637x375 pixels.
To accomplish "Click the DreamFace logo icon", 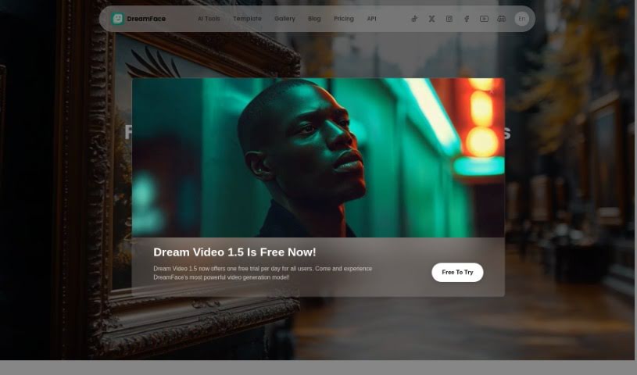I will (118, 19).
